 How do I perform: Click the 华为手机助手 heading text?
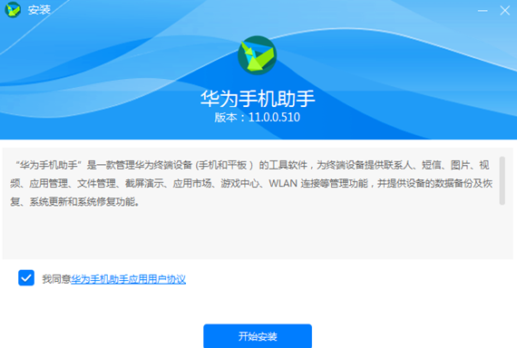click(x=258, y=99)
